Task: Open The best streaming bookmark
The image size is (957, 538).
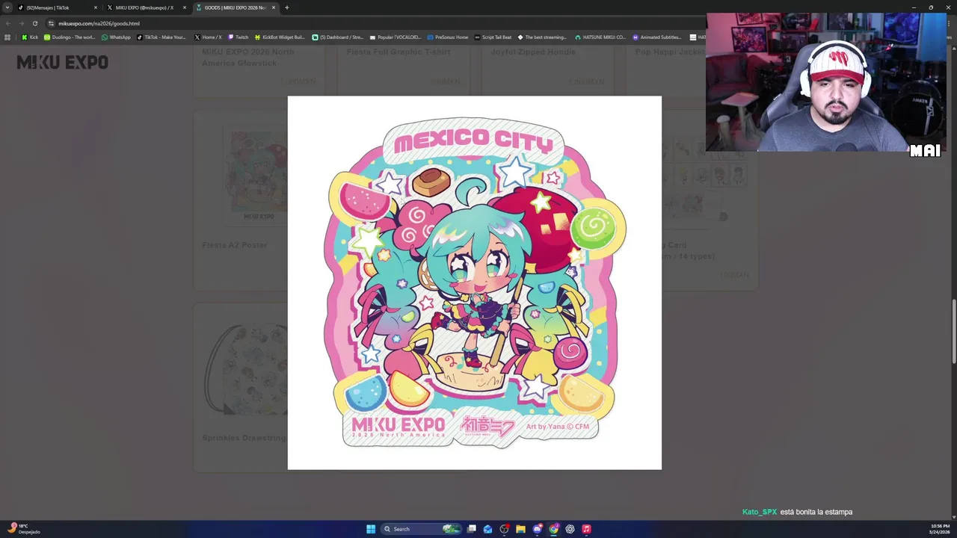Action: [x=542, y=37]
